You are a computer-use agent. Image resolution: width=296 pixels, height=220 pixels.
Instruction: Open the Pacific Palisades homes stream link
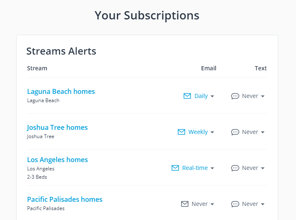tap(64, 199)
